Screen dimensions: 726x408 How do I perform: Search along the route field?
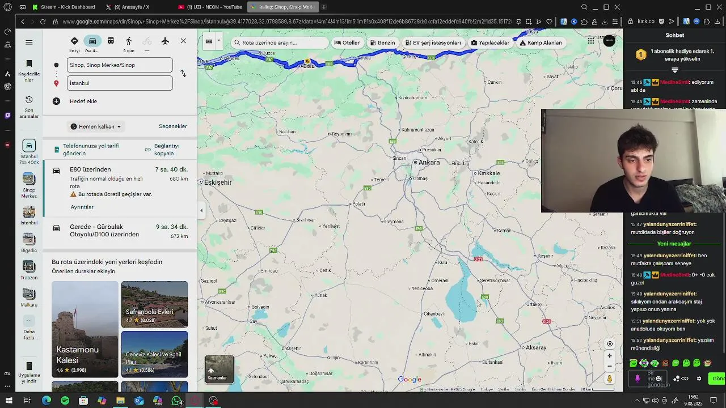point(280,42)
